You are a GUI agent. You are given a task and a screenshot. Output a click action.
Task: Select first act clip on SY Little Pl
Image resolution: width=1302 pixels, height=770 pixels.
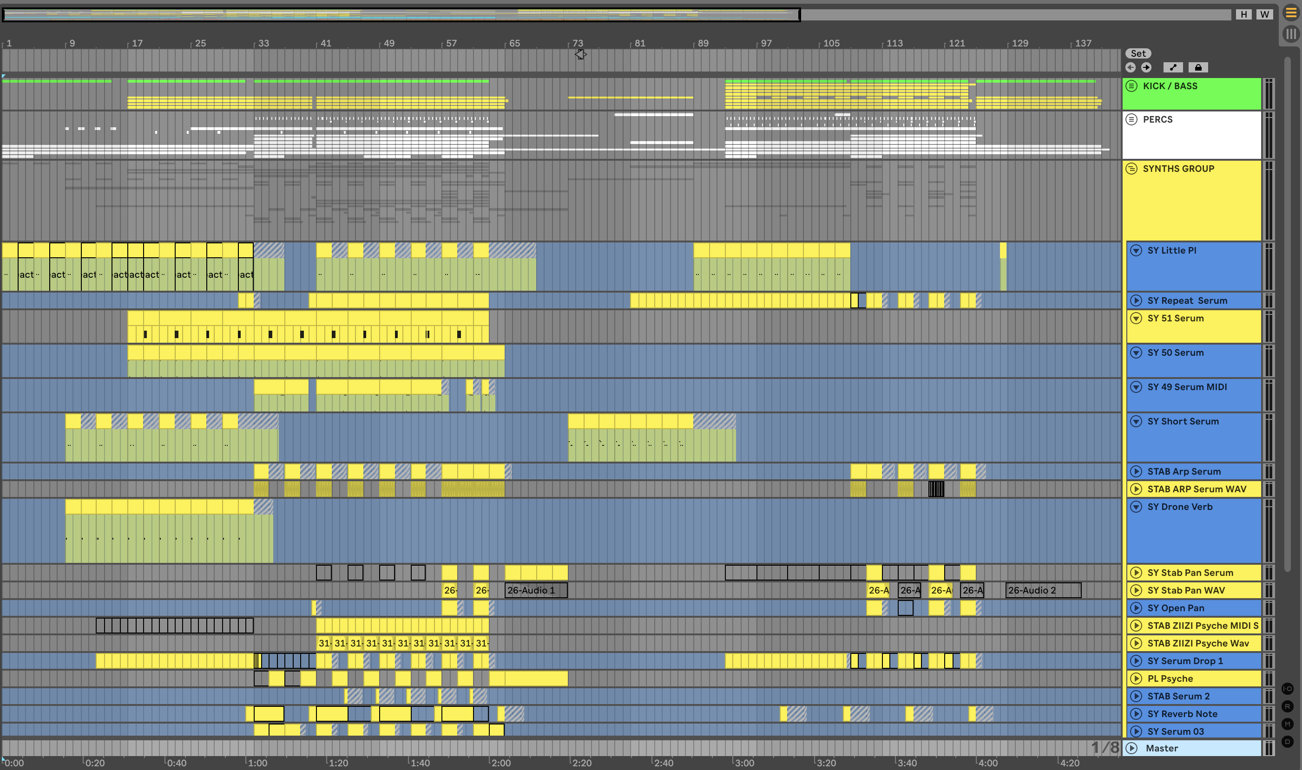point(26,267)
